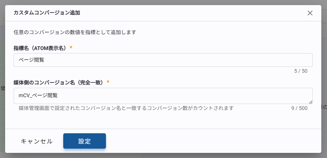This screenshot has width=327, height=158.
Task: Click the 指標名（ATOM表示名） label
Action: pyautogui.click(x=40, y=48)
